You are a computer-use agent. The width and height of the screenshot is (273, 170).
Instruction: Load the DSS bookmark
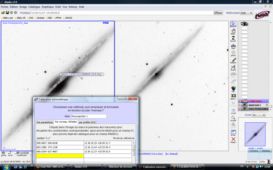tap(30, 18)
